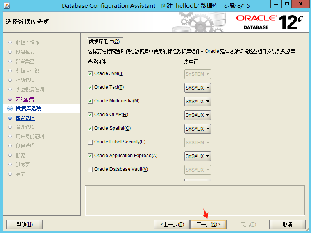Click the 进度页 step label
The image size is (311, 233).
coord(23,165)
